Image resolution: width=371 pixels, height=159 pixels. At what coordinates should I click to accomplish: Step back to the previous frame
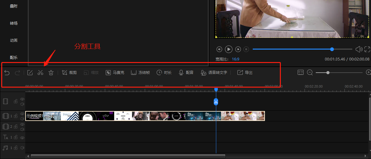[x=219, y=49]
